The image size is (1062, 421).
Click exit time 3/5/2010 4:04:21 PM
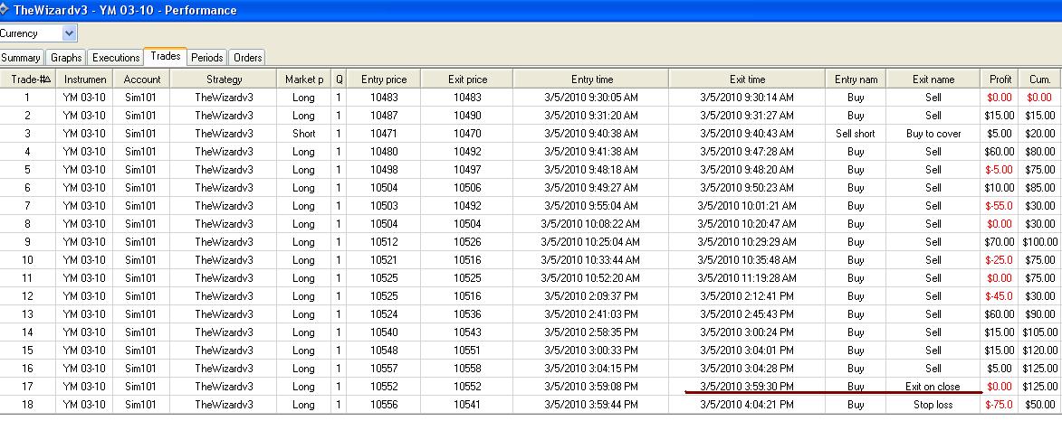pos(747,405)
